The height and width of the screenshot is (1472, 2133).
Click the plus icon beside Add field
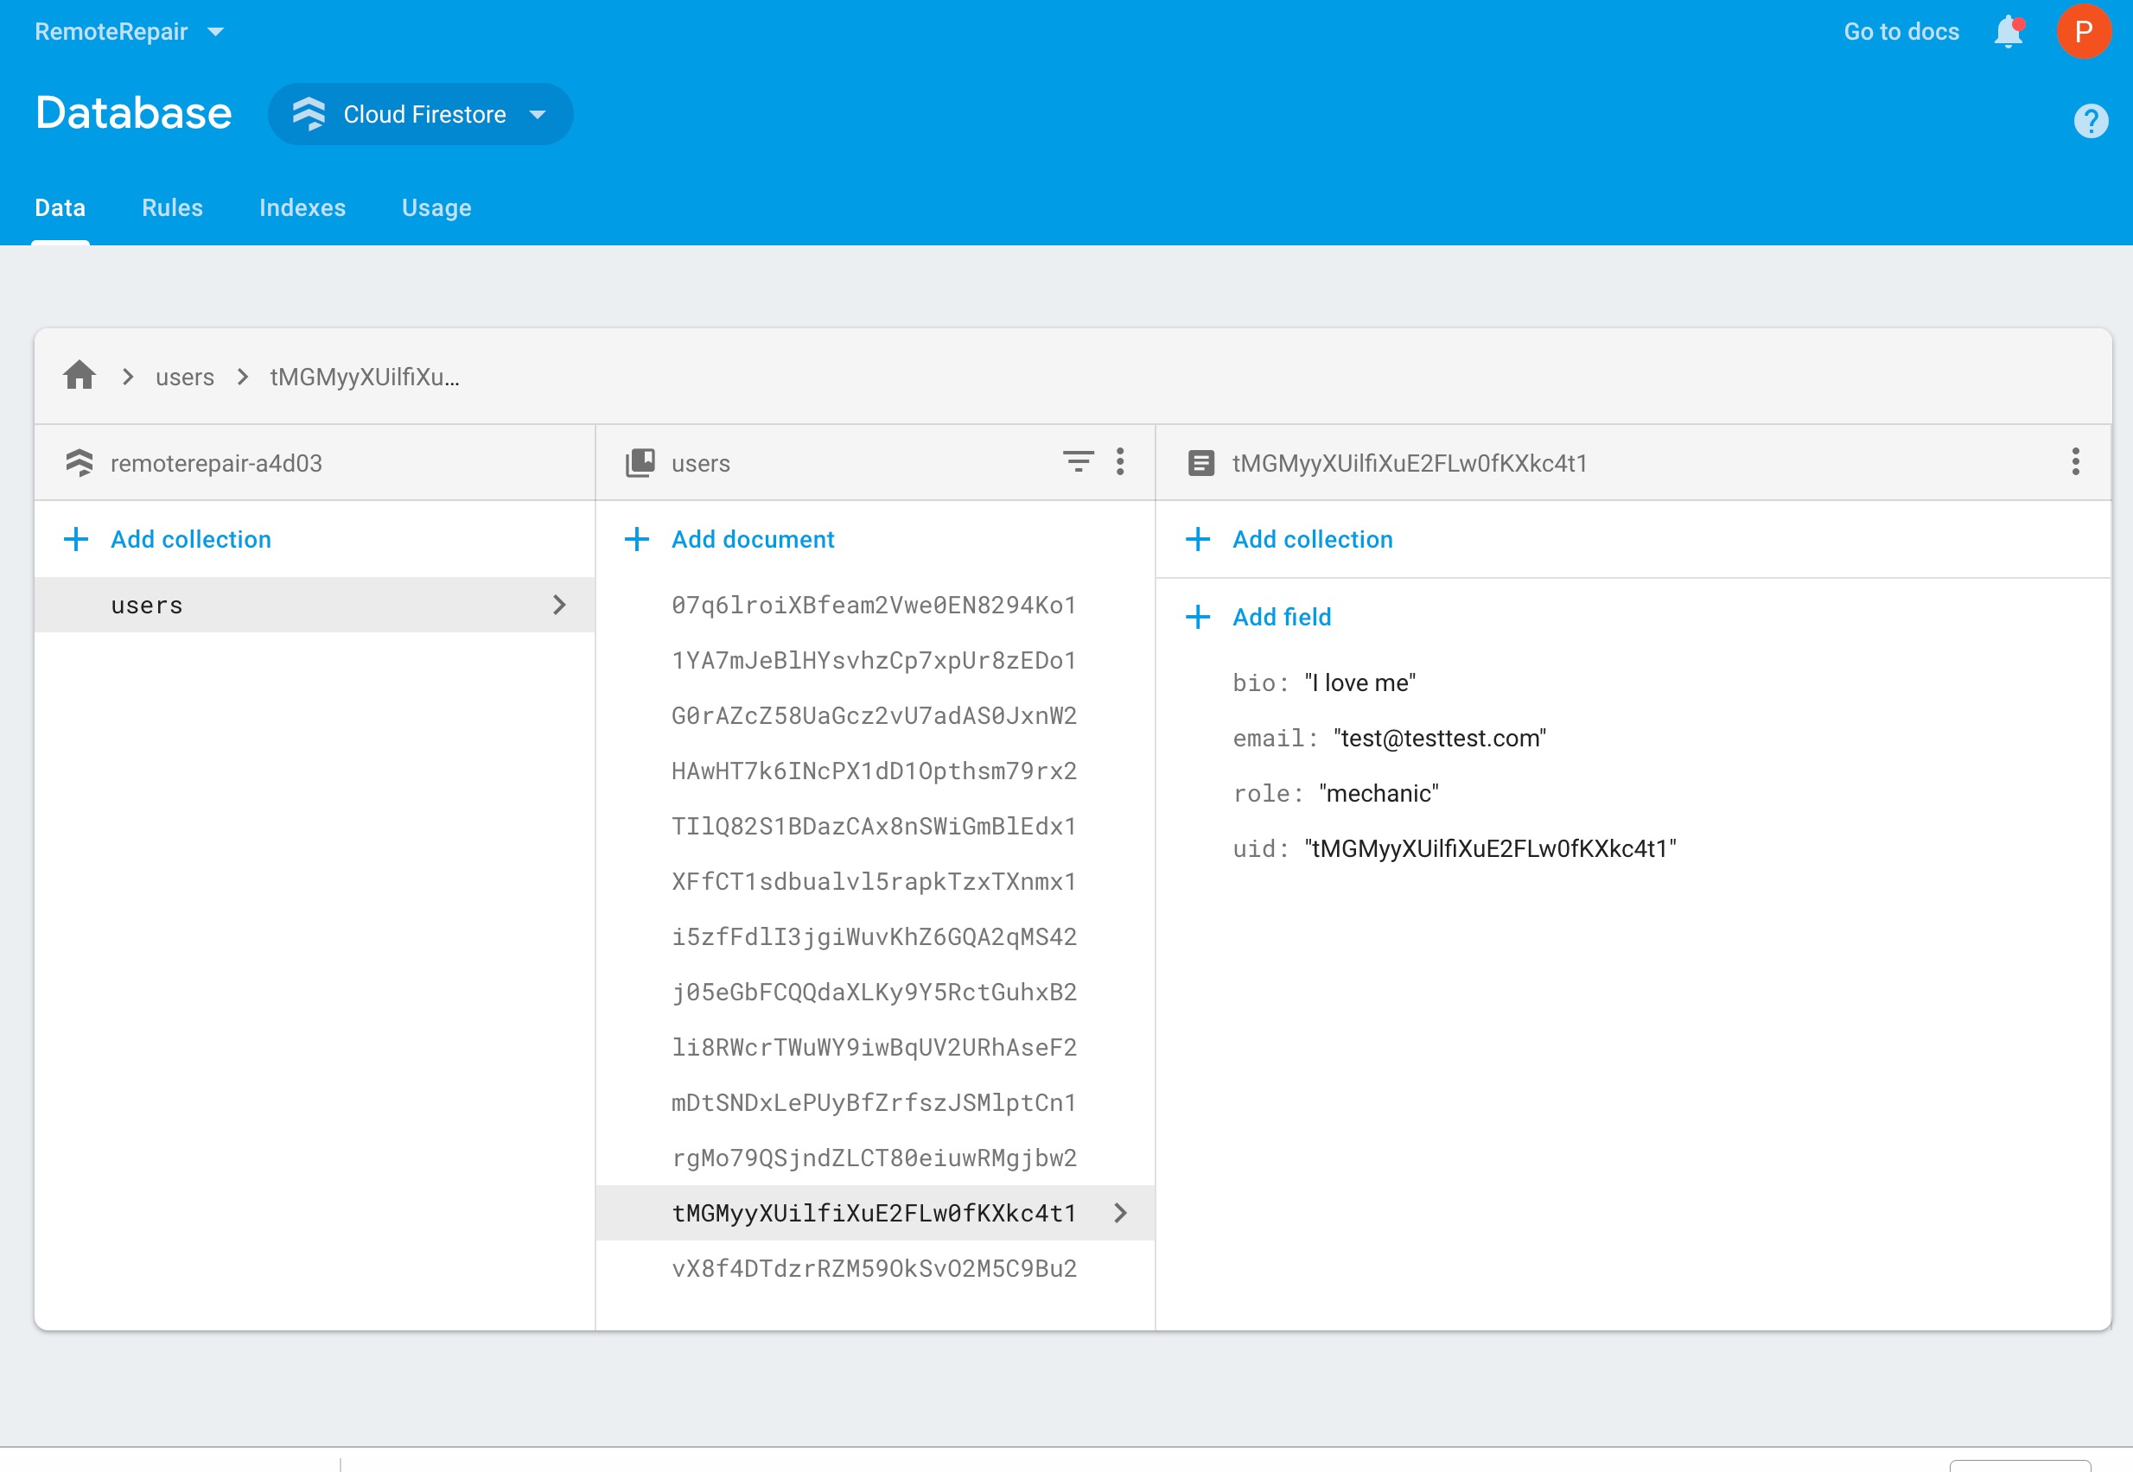(x=1198, y=617)
